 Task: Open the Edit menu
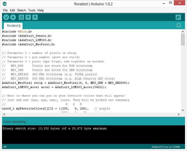tap(12, 10)
